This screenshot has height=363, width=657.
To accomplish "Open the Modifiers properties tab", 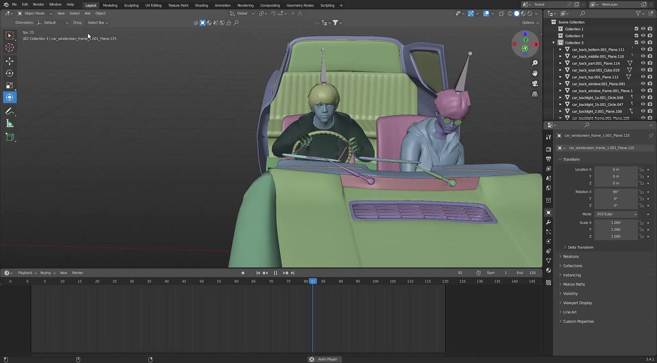I will pyautogui.click(x=548, y=222).
